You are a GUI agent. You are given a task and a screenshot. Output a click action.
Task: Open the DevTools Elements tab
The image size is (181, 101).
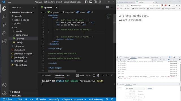tap(126, 57)
